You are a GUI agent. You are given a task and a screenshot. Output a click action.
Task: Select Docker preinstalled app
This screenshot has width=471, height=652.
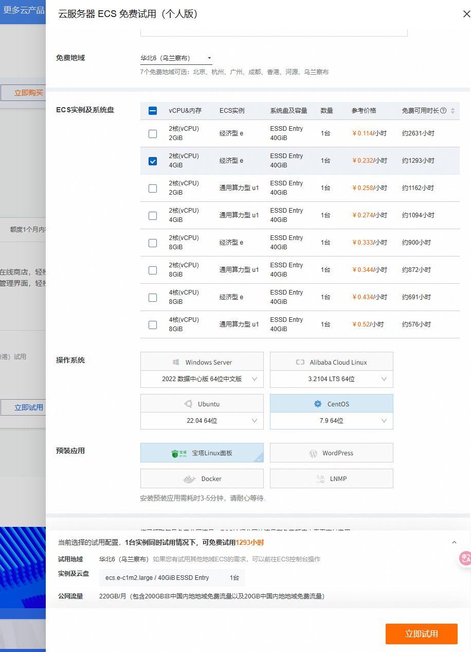click(x=202, y=478)
